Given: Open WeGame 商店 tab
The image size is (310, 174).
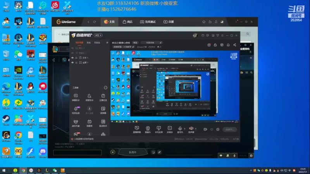Looking at the screenshot, I should coord(127,22).
